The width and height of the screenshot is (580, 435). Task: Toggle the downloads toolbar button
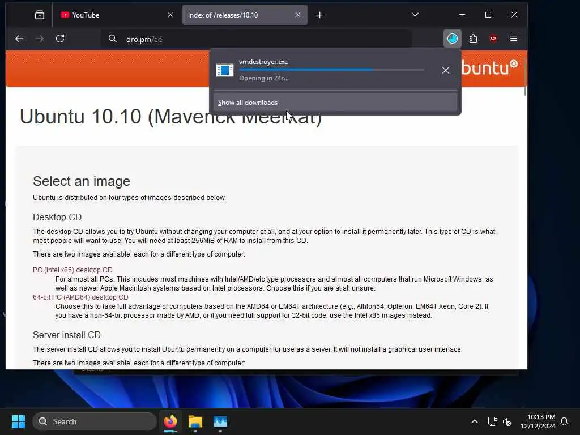452,39
